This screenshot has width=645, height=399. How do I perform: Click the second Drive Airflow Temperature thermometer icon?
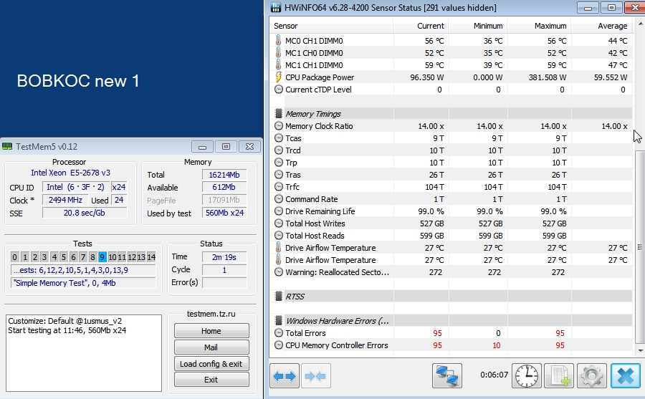[x=279, y=260]
